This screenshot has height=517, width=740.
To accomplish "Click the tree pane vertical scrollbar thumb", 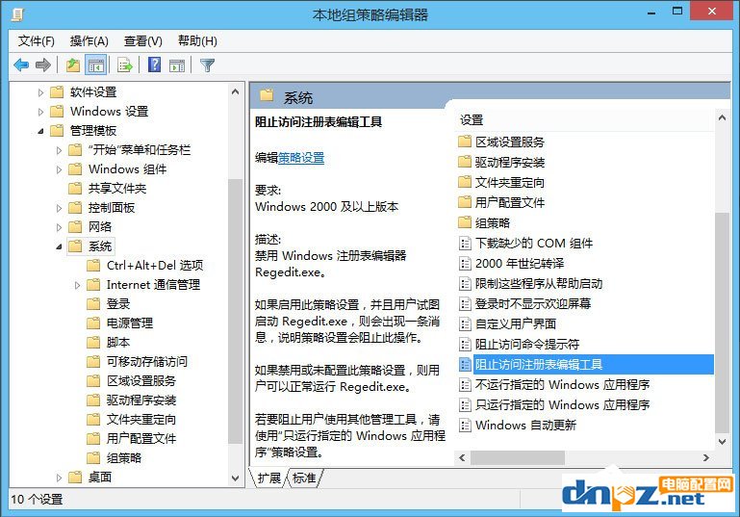I will tap(235, 312).
